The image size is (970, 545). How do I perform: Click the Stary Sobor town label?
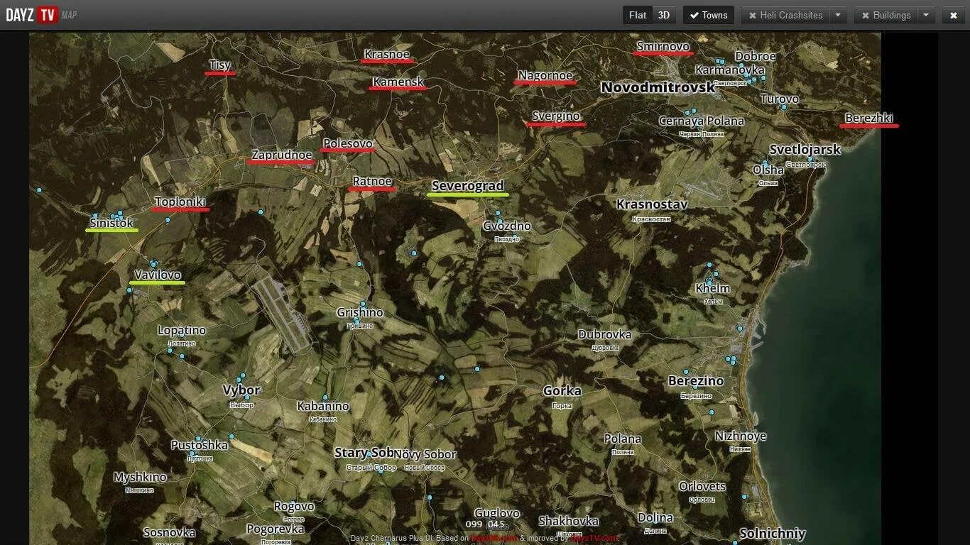[363, 453]
